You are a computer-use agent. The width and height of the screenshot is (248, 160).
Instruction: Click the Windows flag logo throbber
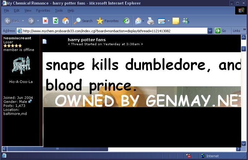pyautogui.click(x=241, y=10)
